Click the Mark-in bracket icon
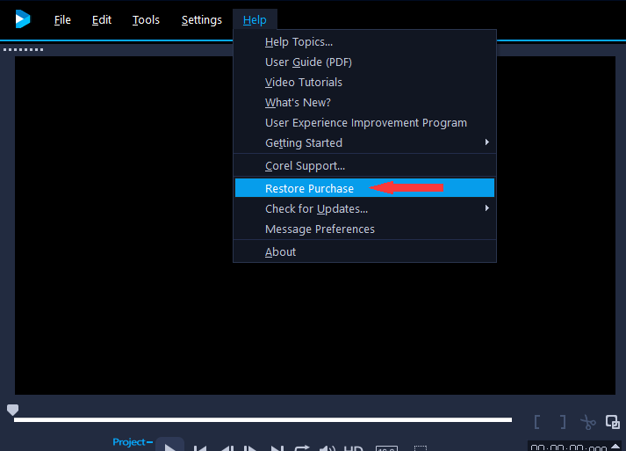The height and width of the screenshot is (451, 626). [537, 422]
